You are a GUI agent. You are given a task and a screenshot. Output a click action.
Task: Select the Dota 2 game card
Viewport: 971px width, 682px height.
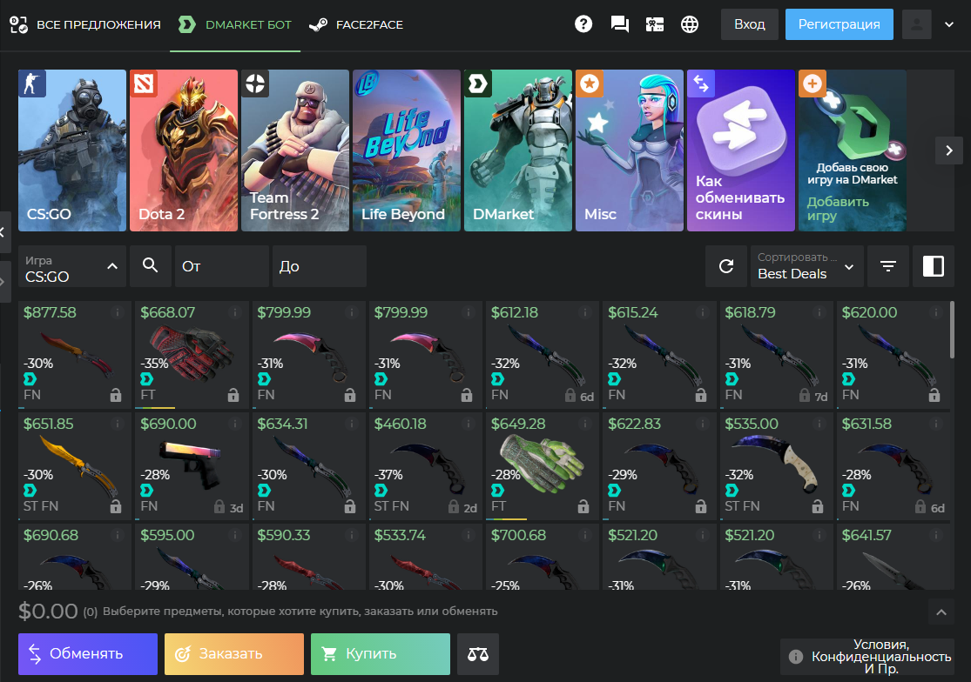pos(183,150)
